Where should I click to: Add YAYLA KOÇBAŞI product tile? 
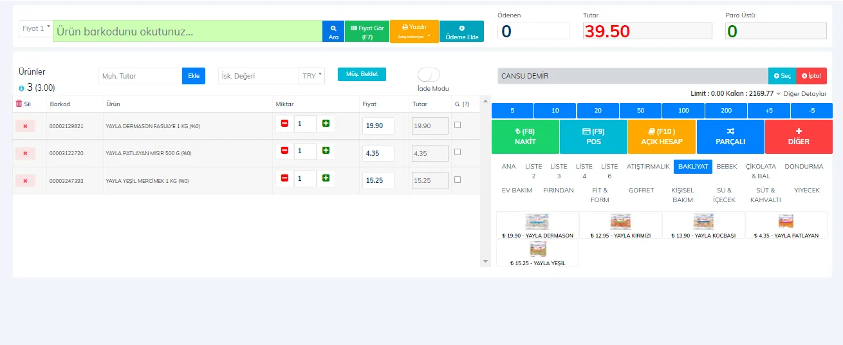click(x=703, y=225)
